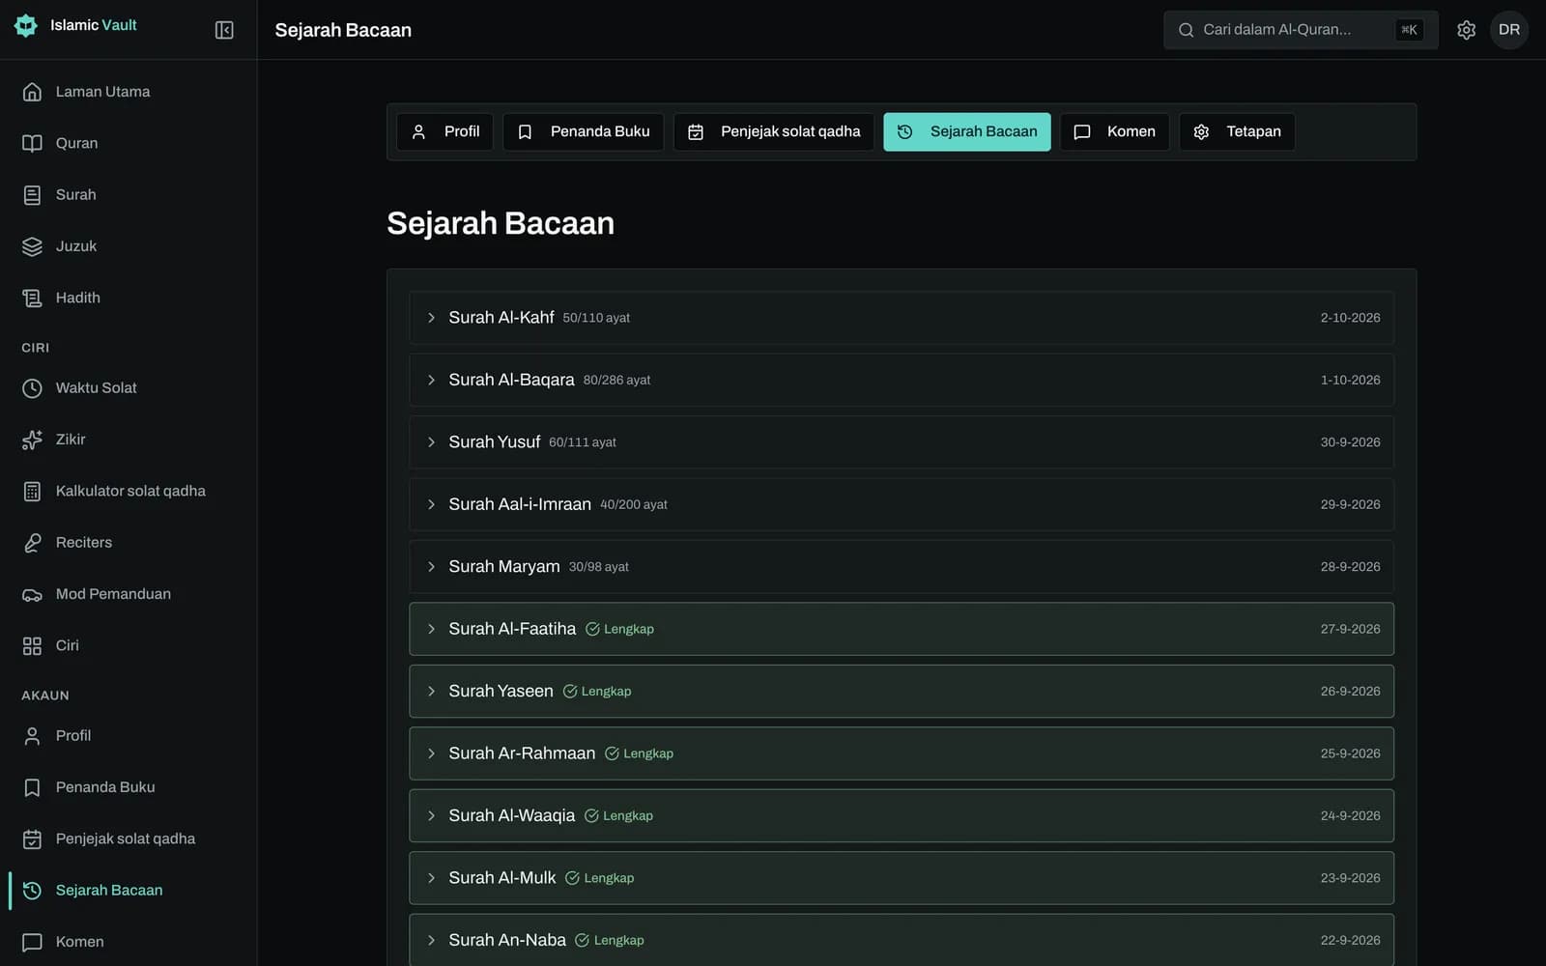Switch to the Profil tab

tap(445, 131)
